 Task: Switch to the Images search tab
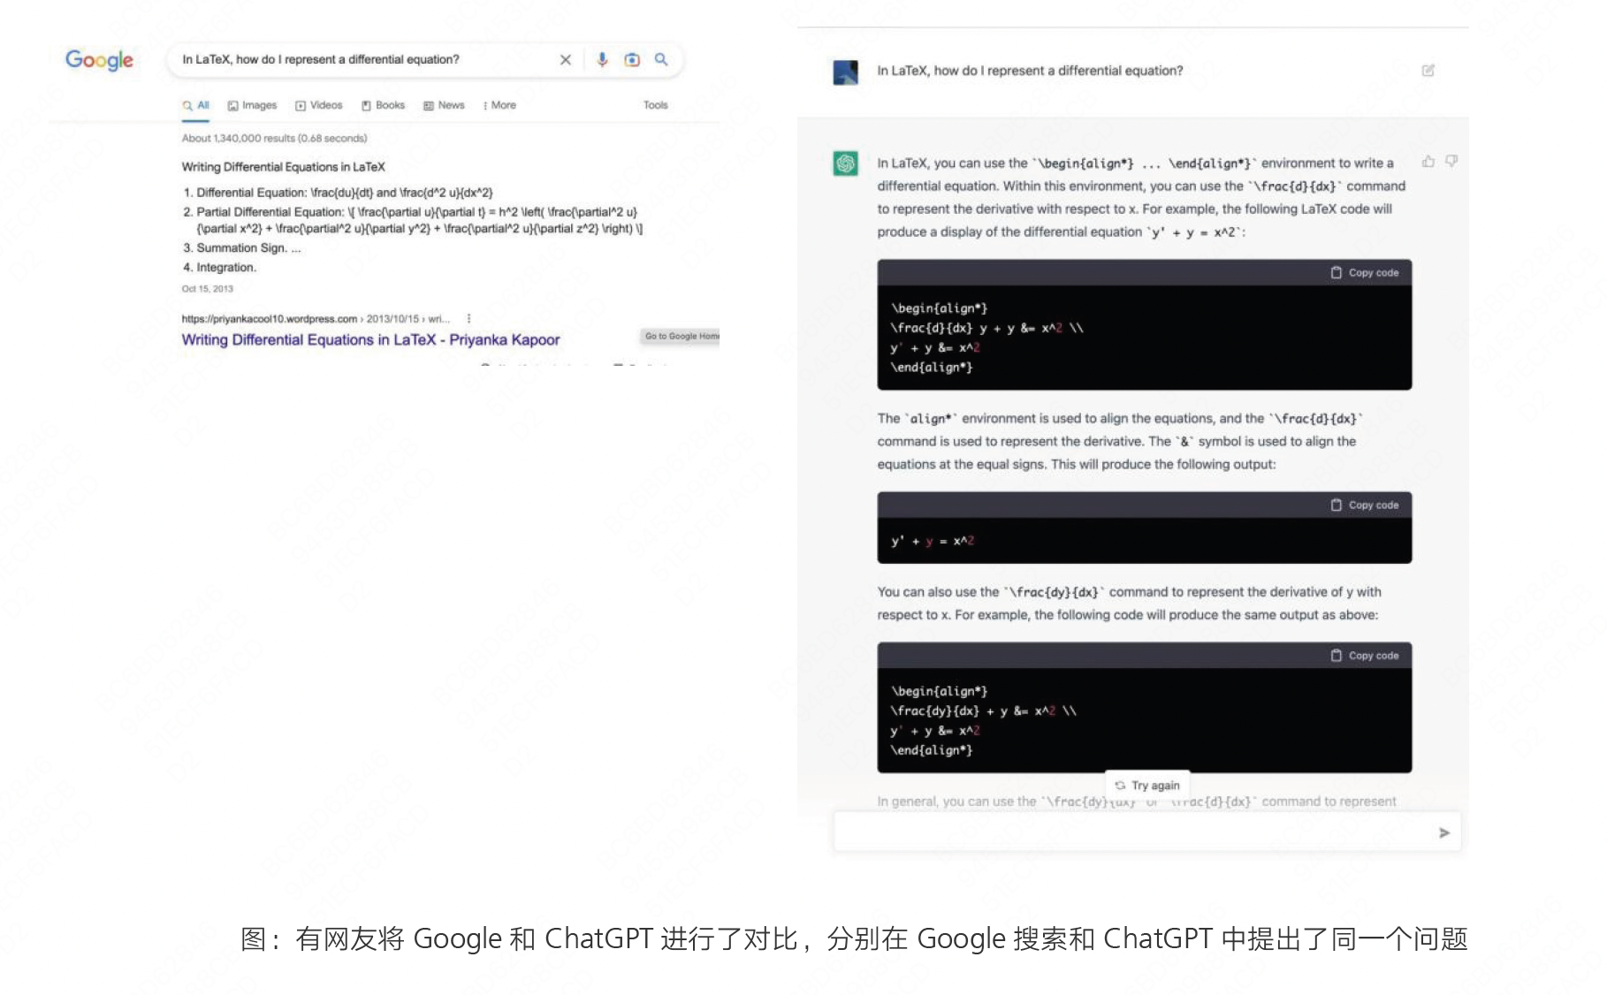click(252, 105)
